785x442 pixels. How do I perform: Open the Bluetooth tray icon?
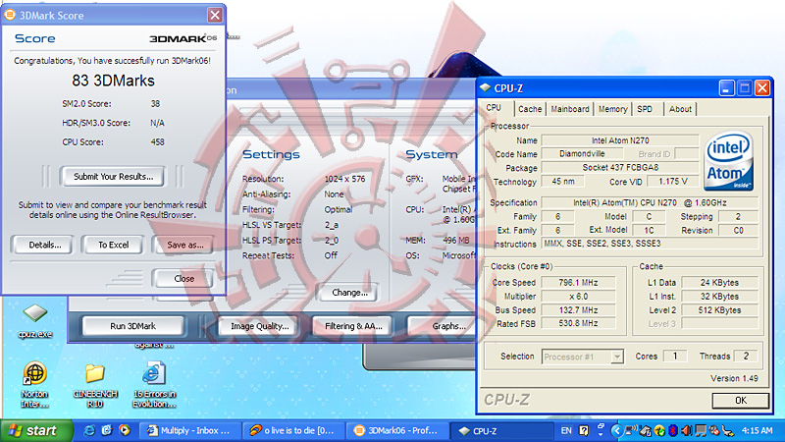673,430
